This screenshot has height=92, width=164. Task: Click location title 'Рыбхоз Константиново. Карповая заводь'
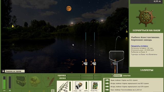(x=145, y=39)
